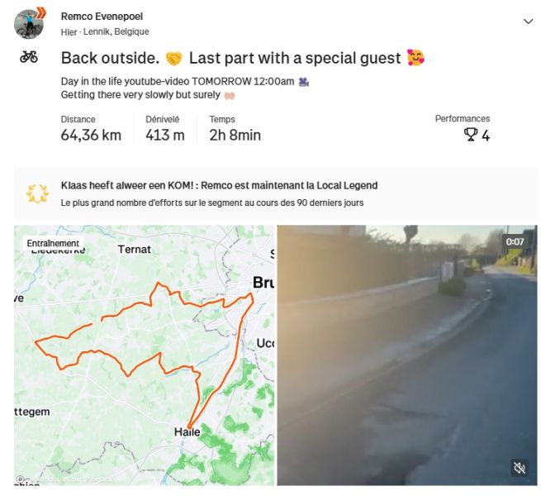Unmute the video with the speaker icon
Viewport: 541px width, 496px height.
520,468
